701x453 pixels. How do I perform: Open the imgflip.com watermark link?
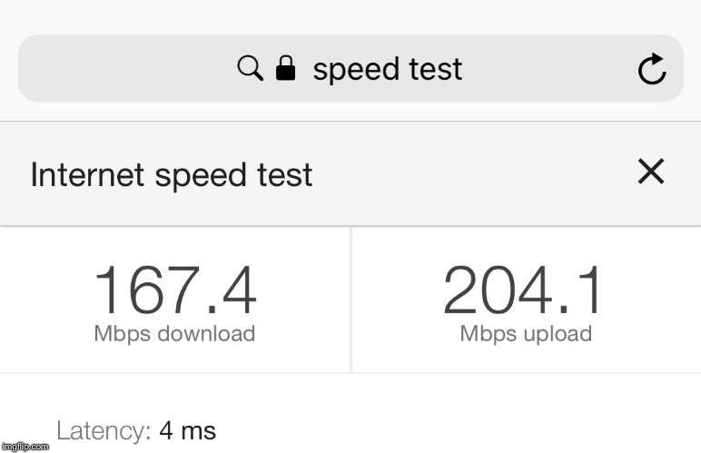(x=25, y=447)
